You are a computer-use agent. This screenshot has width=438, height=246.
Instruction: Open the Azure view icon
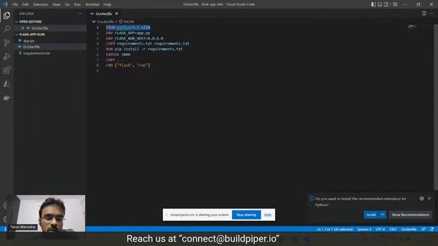[x=7, y=83]
